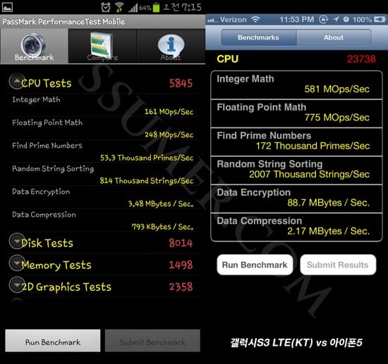This screenshot has width=388, height=364.
Task: Tap the Integer Math row showing 581 MOps/Sec
Action: click(296, 85)
